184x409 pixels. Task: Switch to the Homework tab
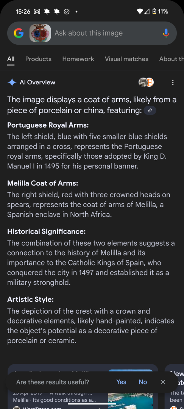78,59
